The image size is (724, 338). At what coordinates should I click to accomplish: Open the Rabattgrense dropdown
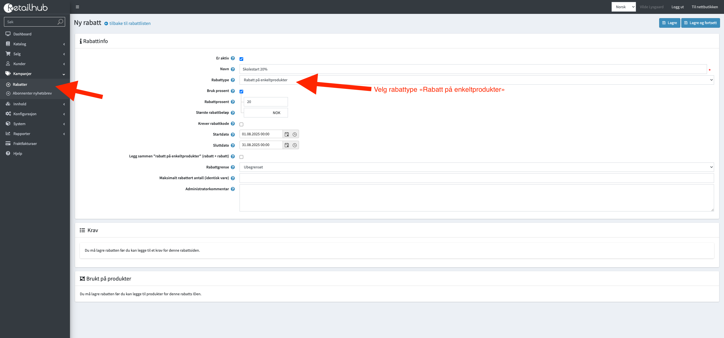(x=476, y=167)
